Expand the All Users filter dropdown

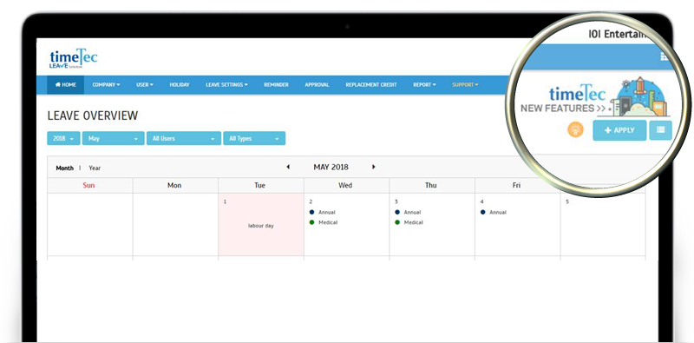point(184,138)
